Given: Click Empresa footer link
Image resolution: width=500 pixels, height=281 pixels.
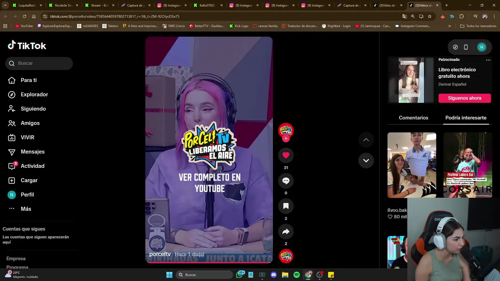Looking at the screenshot, I should pos(16,258).
